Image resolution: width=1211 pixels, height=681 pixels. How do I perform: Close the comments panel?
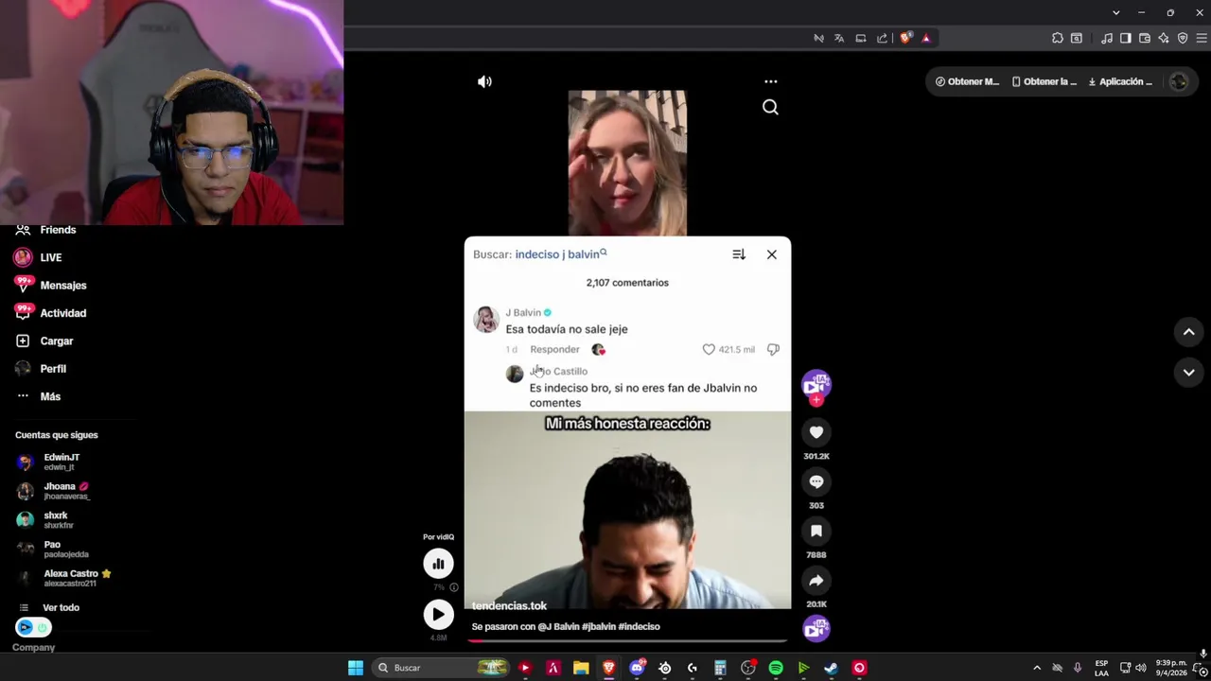click(772, 254)
